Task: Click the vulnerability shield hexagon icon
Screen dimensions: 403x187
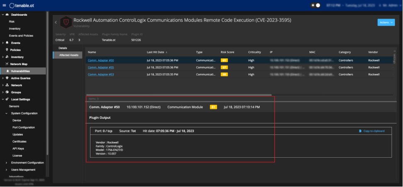Action: (66, 22)
